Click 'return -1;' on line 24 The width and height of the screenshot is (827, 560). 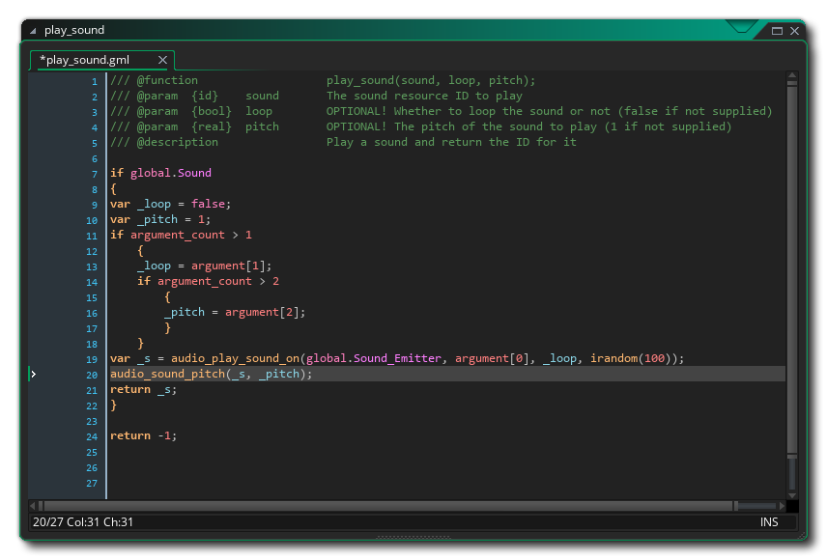(x=143, y=436)
